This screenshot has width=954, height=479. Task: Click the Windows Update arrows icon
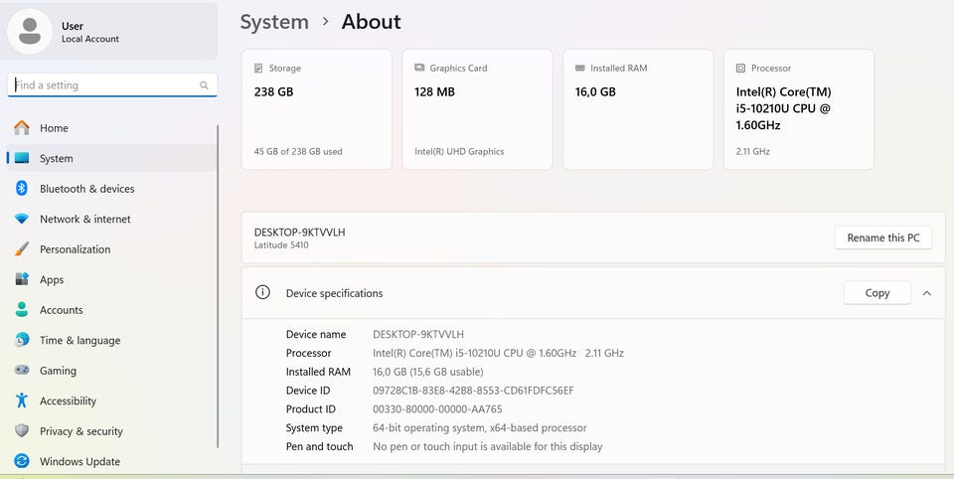(22, 461)
